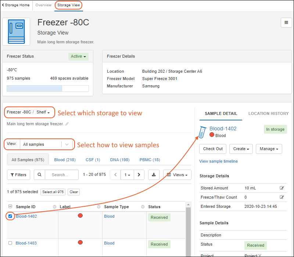Screen dimensions: 294x257
Task: Open the View sample timeline link
Action: point(218,161)
